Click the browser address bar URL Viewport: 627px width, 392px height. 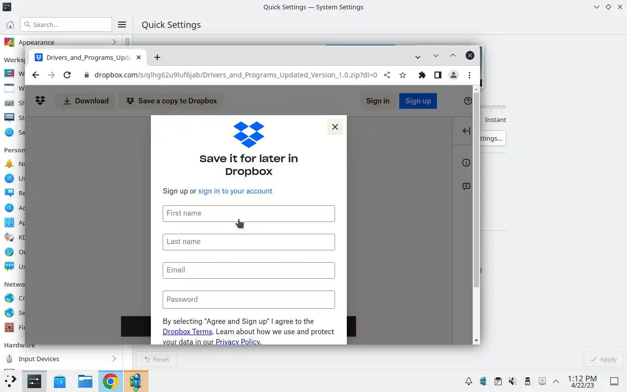click(x=236, y=75)
